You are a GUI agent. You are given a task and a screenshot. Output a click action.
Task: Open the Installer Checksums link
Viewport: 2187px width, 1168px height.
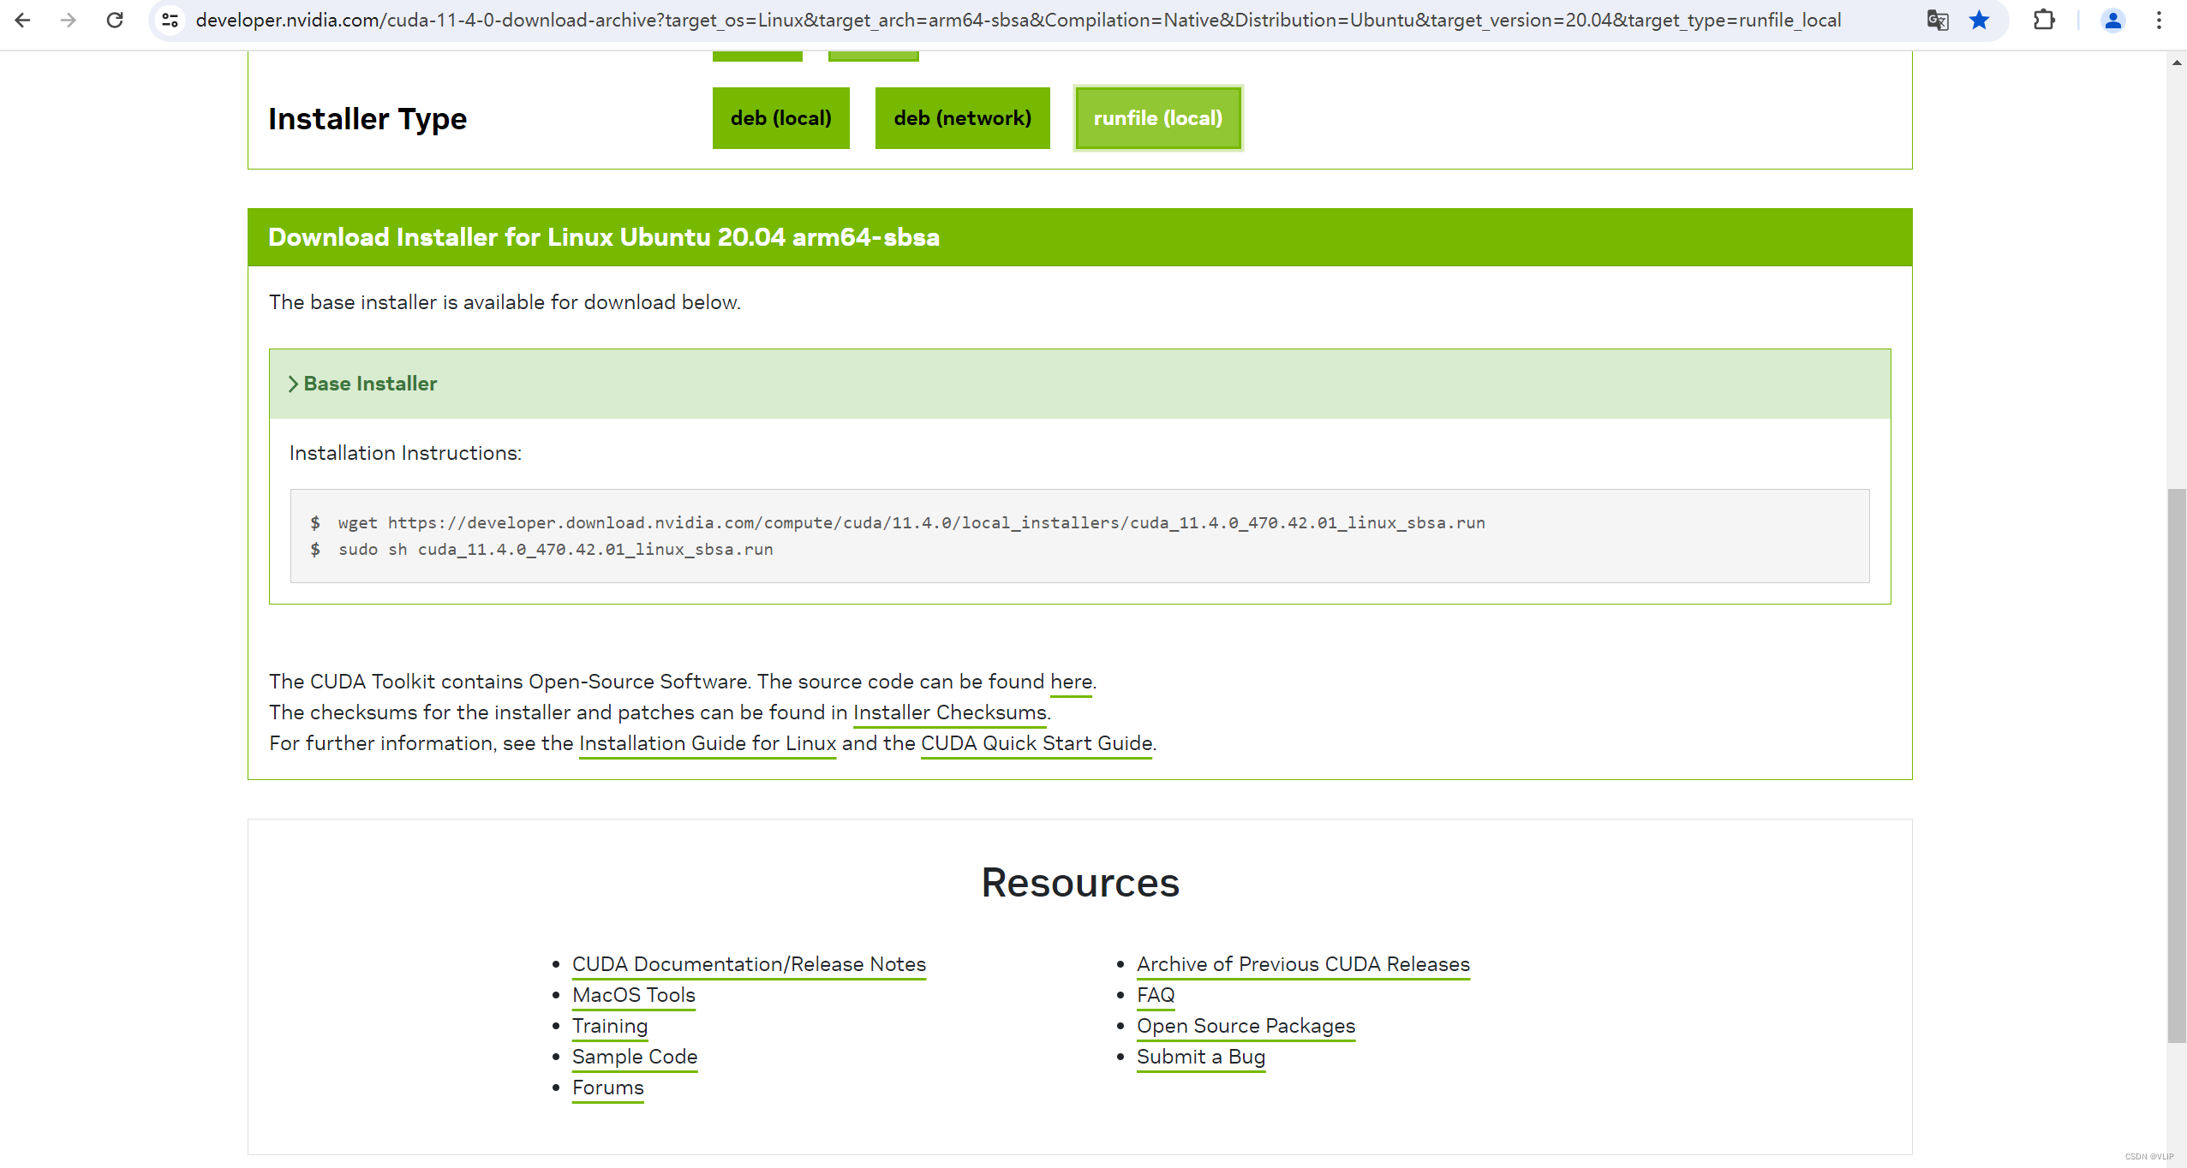tap(949, 712)
